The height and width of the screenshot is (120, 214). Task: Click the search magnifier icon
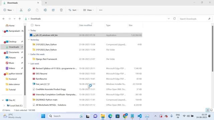pos(209,19)
